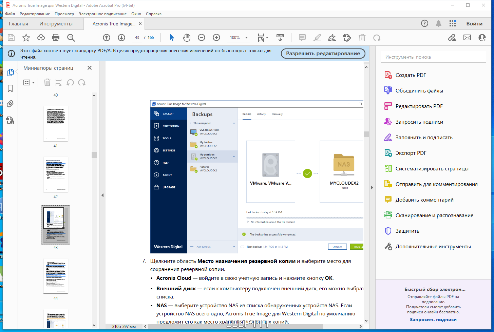Screen dimensions: 494x332
Task: Expand the thumbnails options menu dropdown
Action: pos(29,82)
